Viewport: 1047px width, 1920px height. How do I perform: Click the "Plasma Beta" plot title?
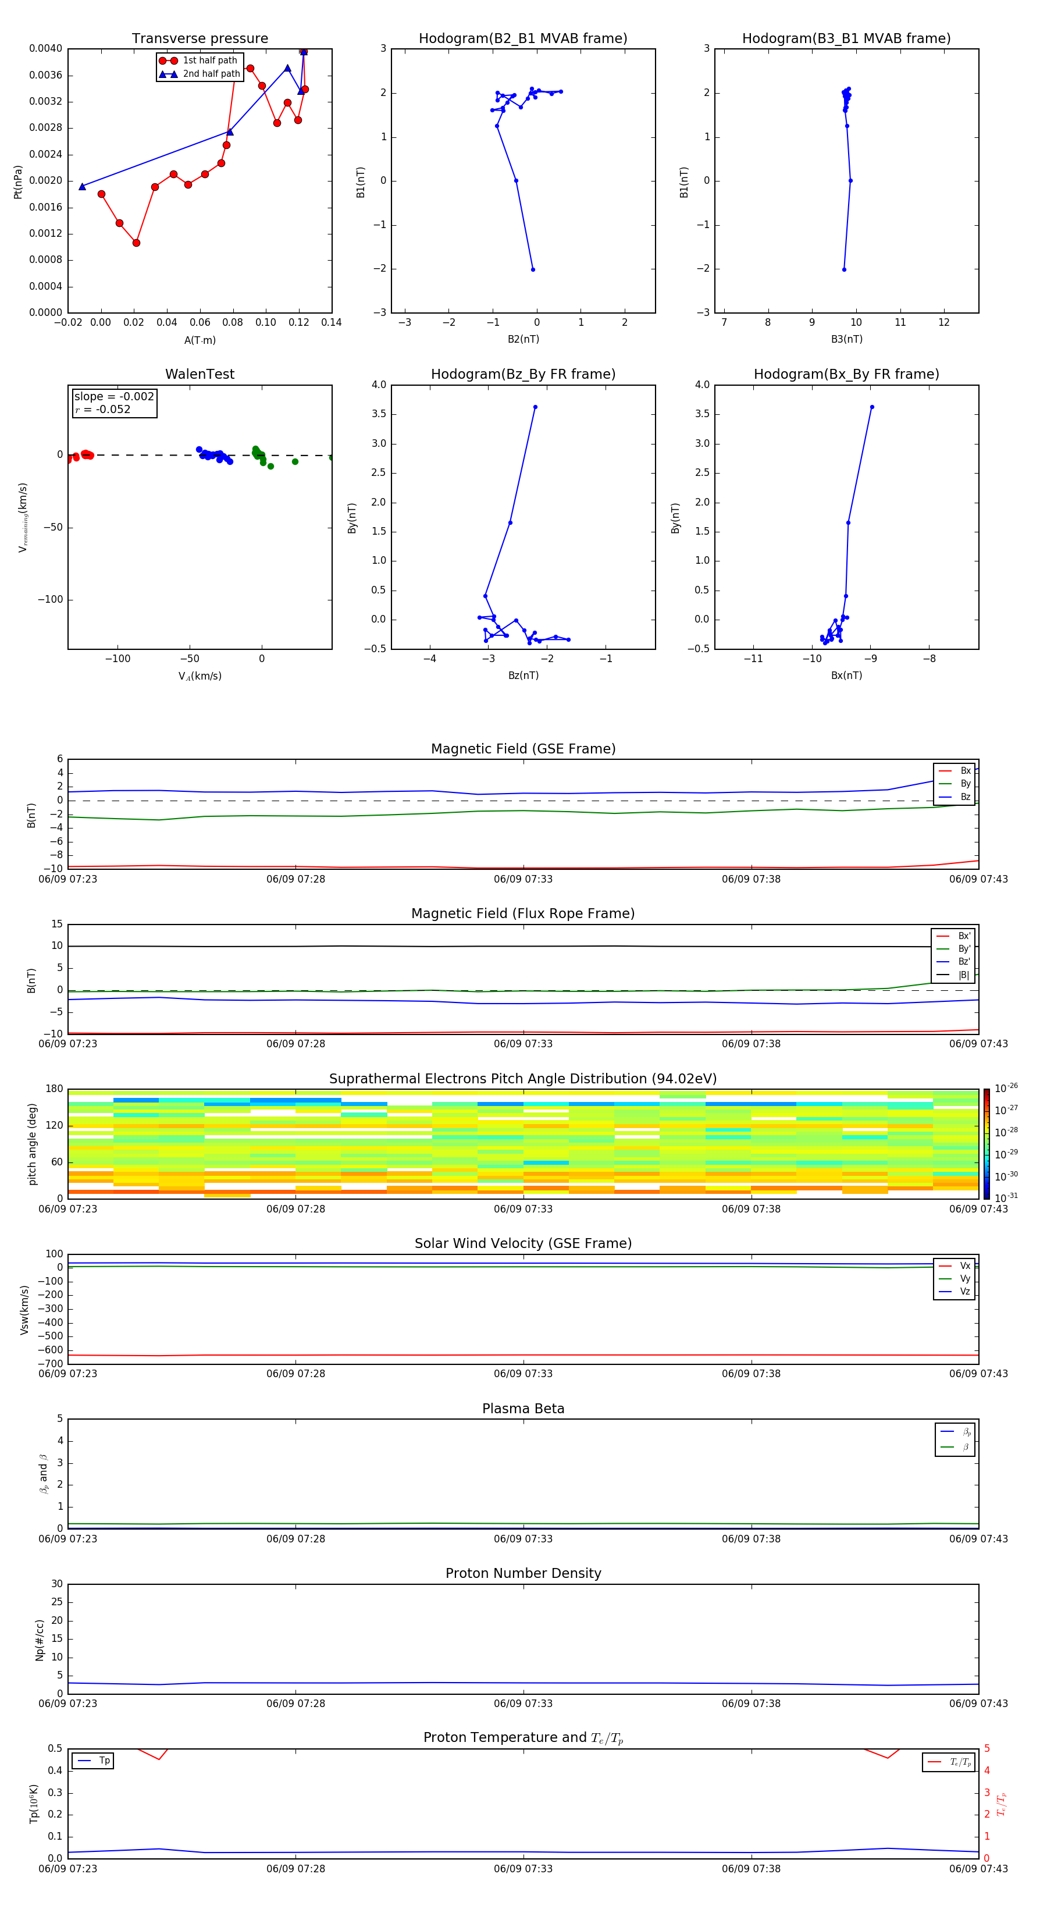pos(523,1409)
